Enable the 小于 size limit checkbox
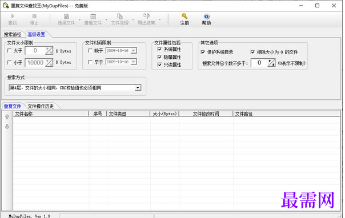Image resolution: width=345 pixels, height=218 pixels. point(9,62)
